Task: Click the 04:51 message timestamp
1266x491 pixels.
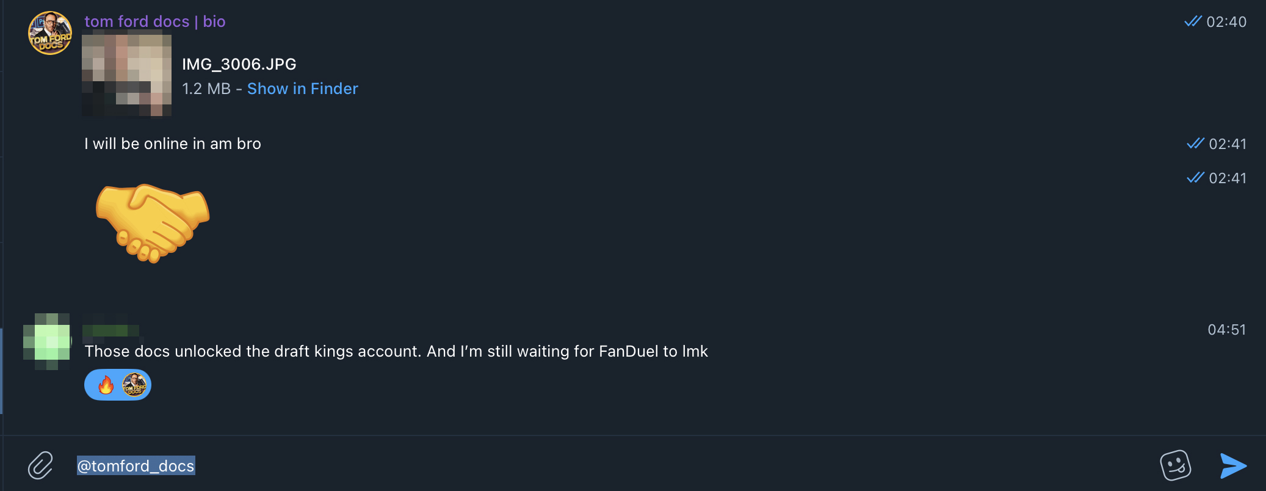Action: [1226, 330]
